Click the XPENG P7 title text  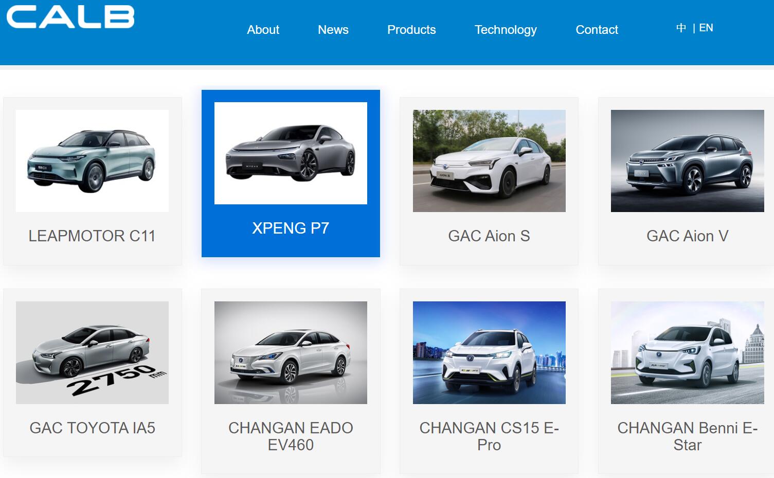point(291,228)
